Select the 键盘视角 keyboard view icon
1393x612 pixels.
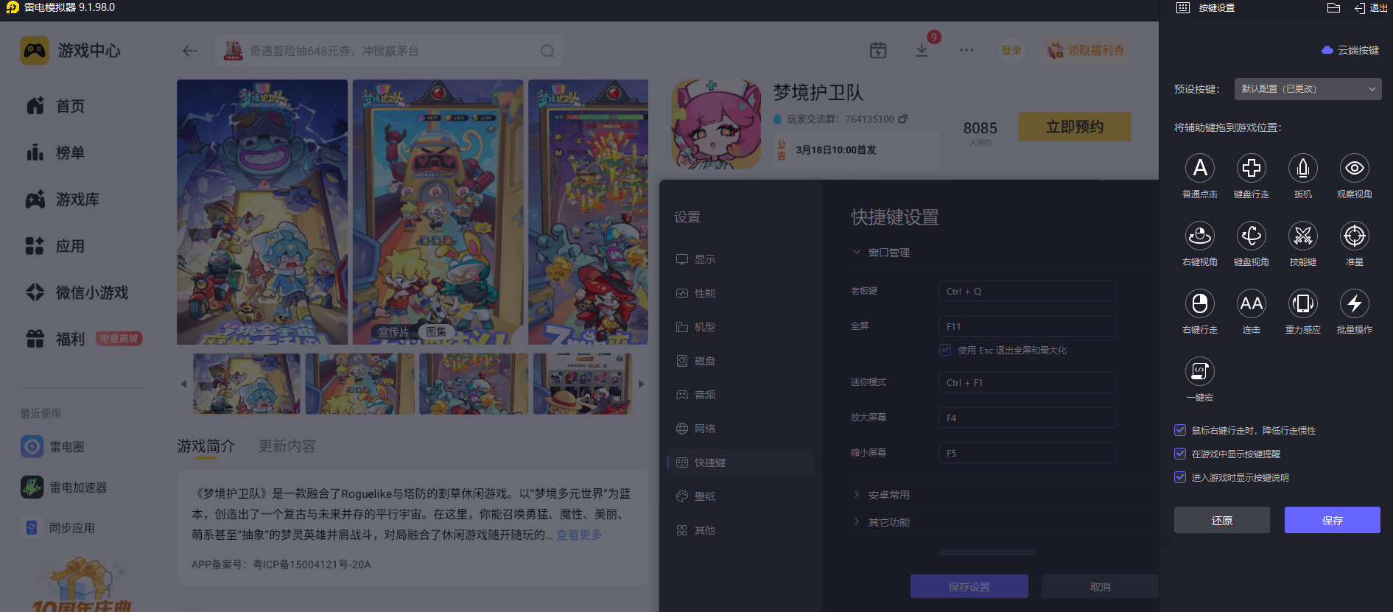click(1252, 236)
